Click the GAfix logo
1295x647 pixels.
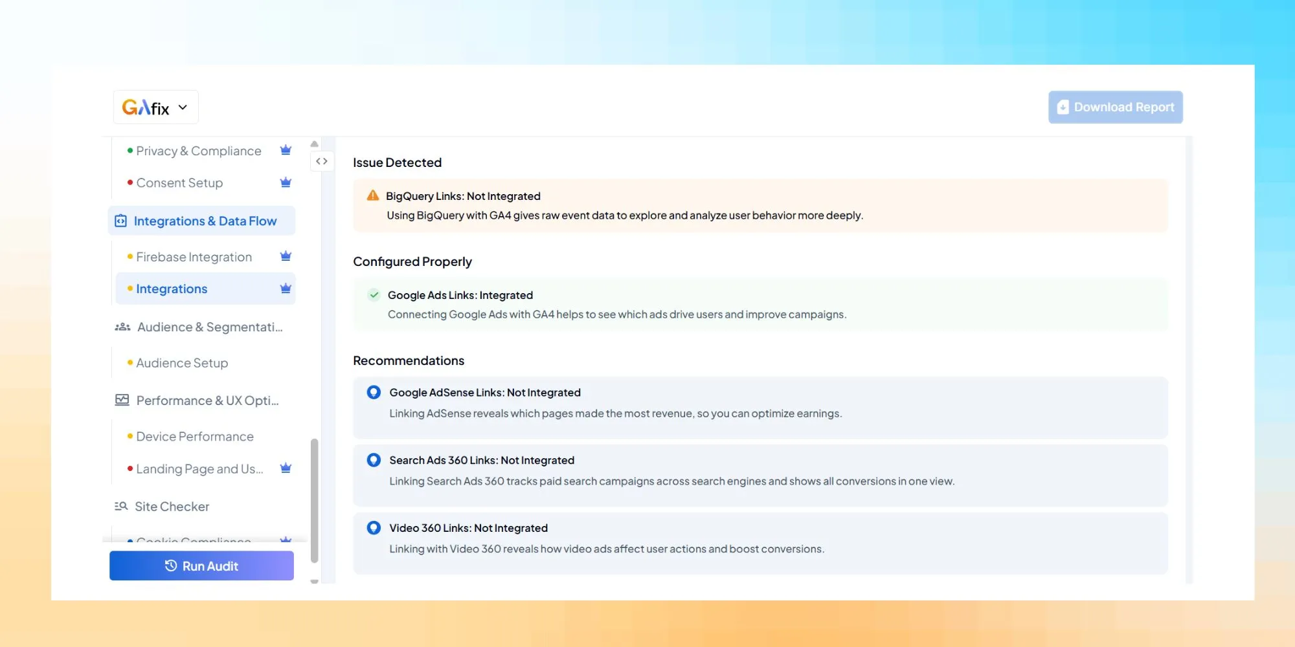148,106
